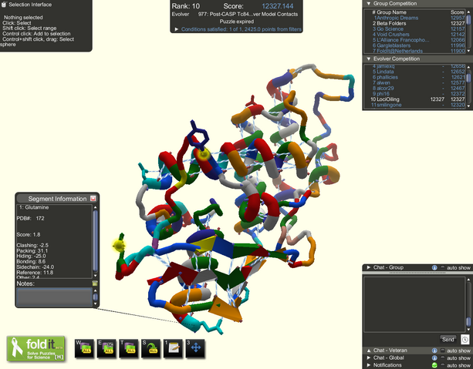This screenshot has width=473, height=369.
Task: Select player phallicies in Evolver list
Action: click(x=415, y=77)
